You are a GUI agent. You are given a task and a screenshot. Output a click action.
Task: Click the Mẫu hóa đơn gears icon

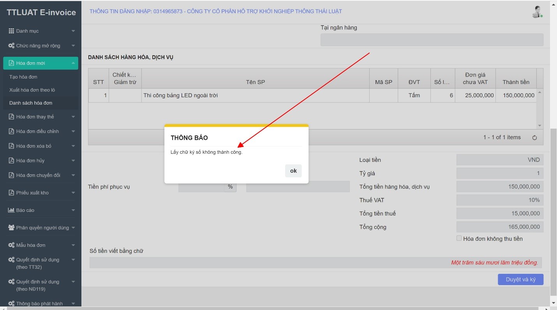[11, 245]
